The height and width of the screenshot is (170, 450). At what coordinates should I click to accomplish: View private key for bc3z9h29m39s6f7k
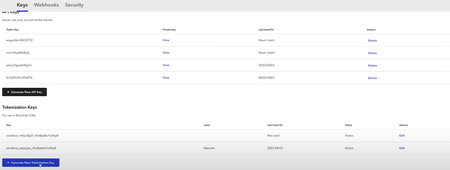(x=166, y=78)
